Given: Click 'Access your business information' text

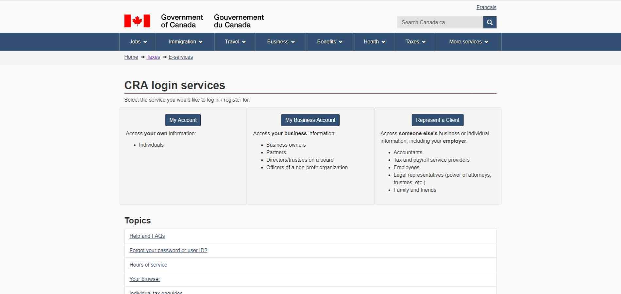Looking at the screenshot, I should pyautogui.click(x=294, y=133).
